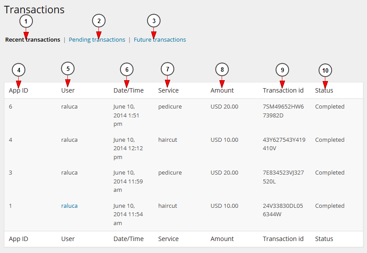
Task: Click annotation circle 9 above Transaction id
Action: [282, 70]
